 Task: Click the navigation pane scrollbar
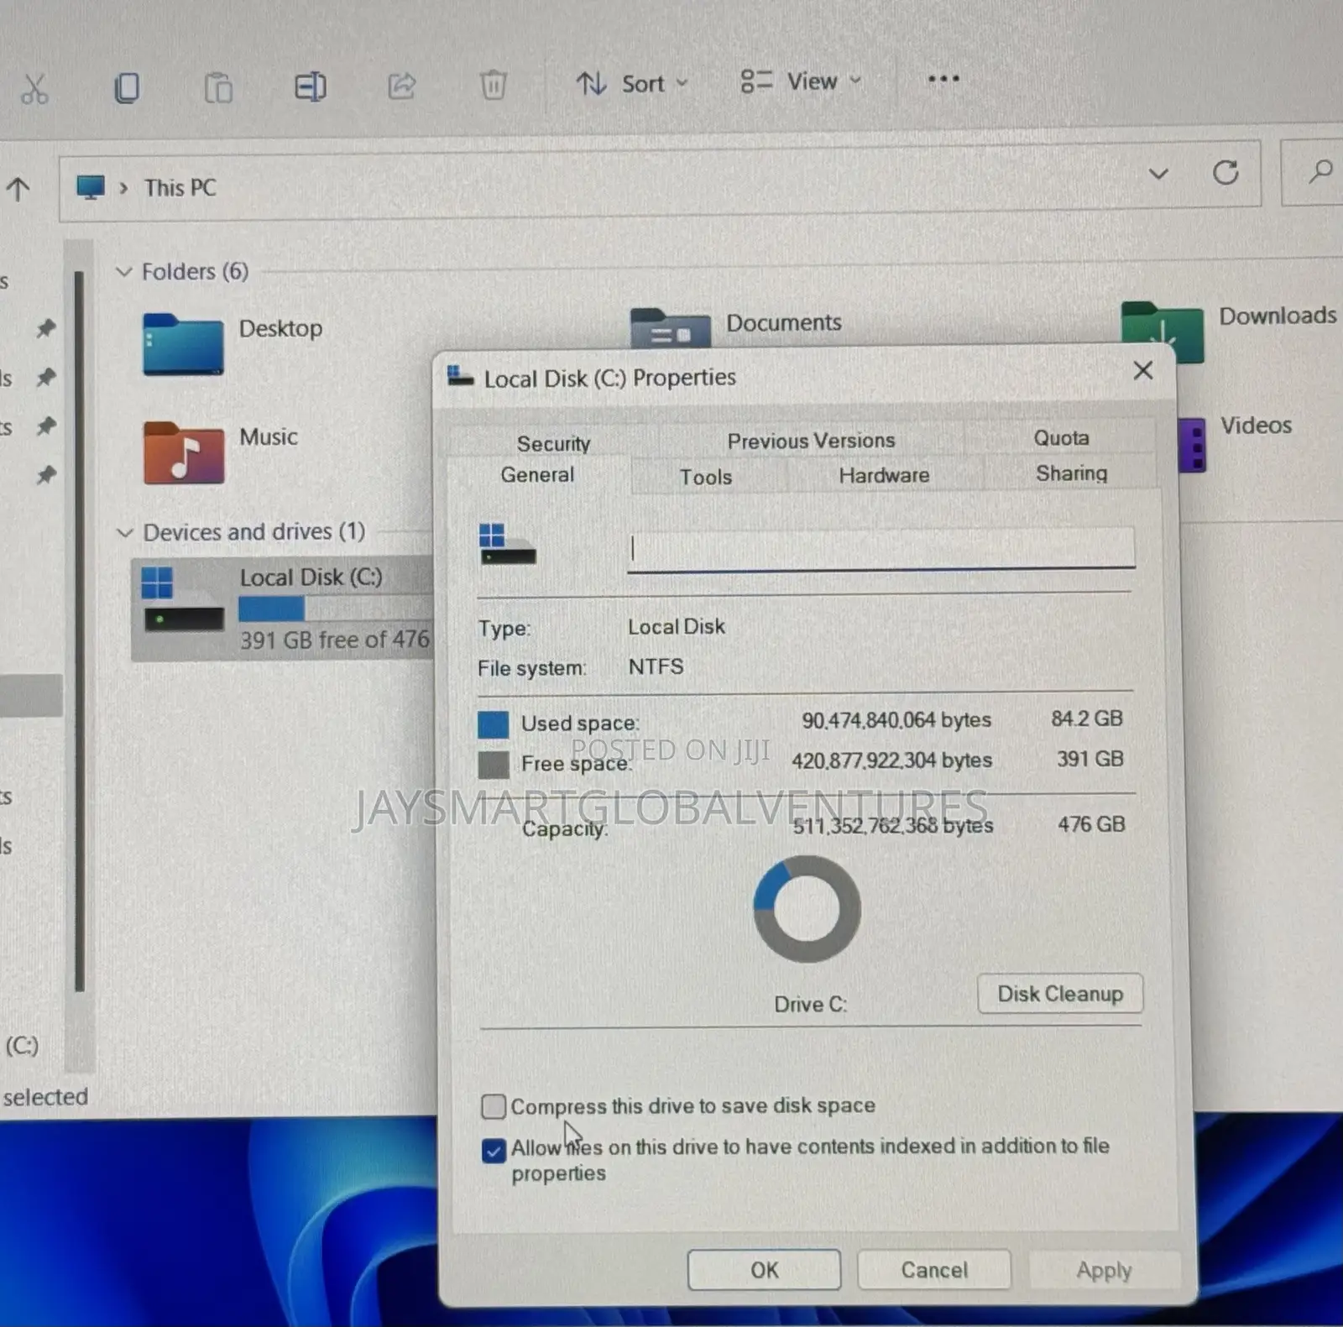(x=80, y=630)
